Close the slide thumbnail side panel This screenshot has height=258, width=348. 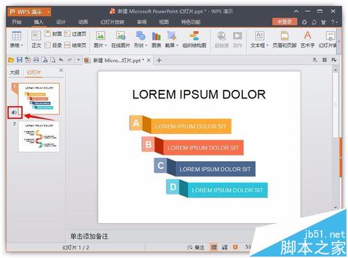coord(61,70)
